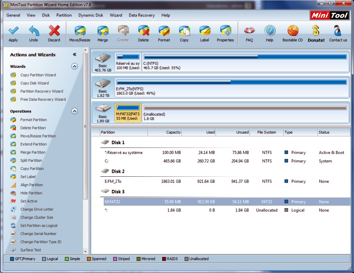Open the Partition menu
Screen dimensions: 354x273
[x=64, y=15]
